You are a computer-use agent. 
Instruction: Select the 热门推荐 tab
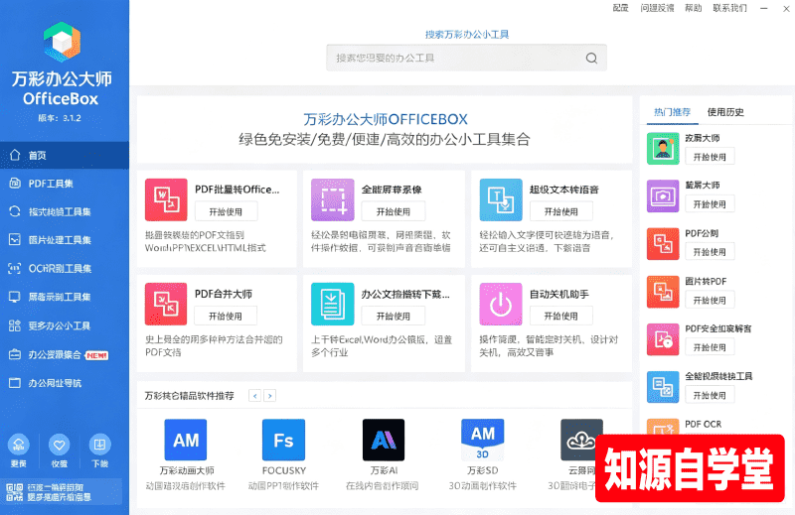click(673, 112)
